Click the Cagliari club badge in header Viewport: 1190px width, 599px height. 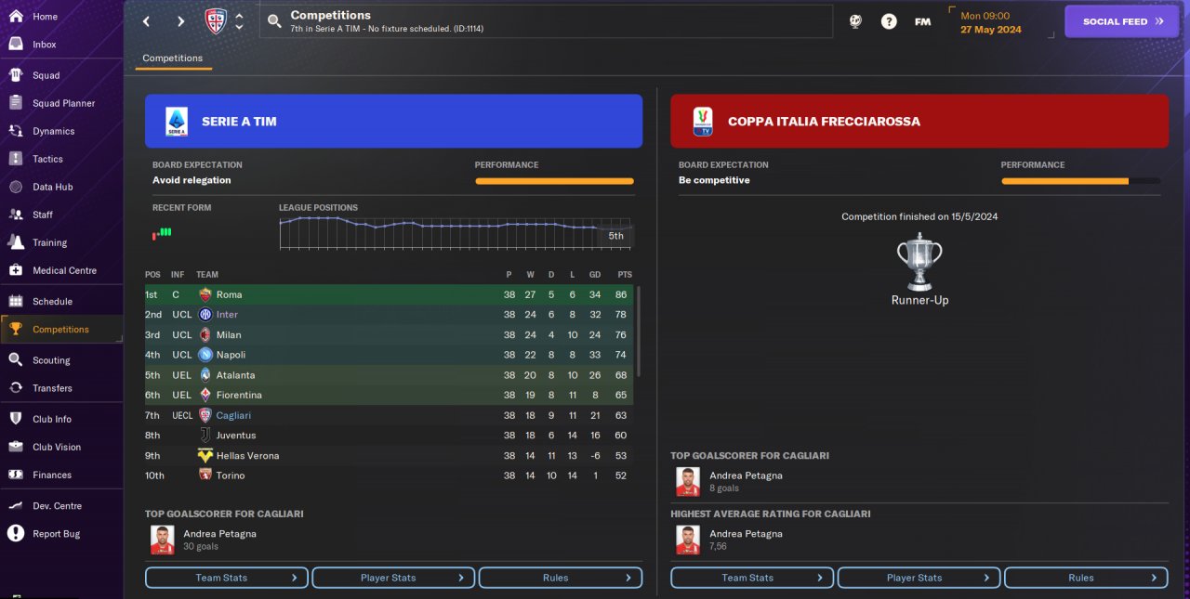tap(216, 20)
